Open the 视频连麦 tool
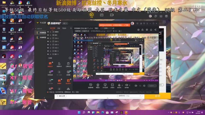Viewport: 205px width, 115px height. tap(50, 73)
